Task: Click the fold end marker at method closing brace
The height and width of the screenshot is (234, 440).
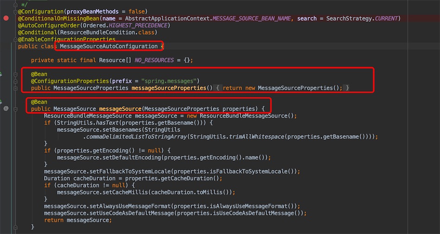Action: click(15, 227)
